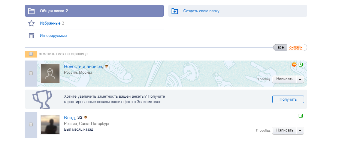Click the отметить всех на странице label
351x166 pixels.
(x=63, y=54)
